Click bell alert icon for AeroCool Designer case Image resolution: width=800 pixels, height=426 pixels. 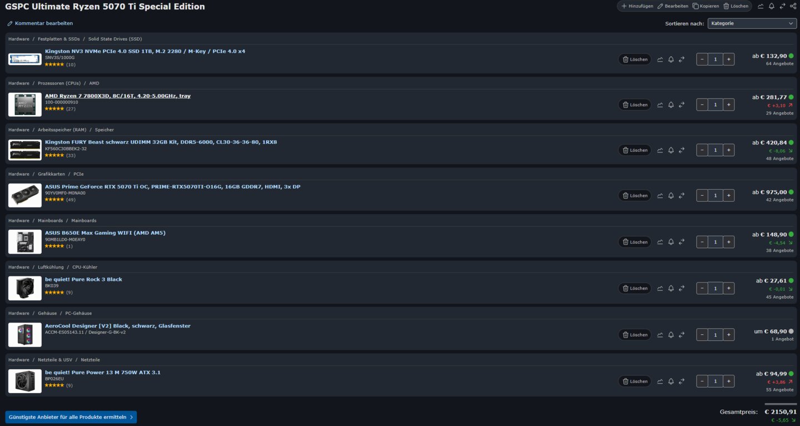671,335
